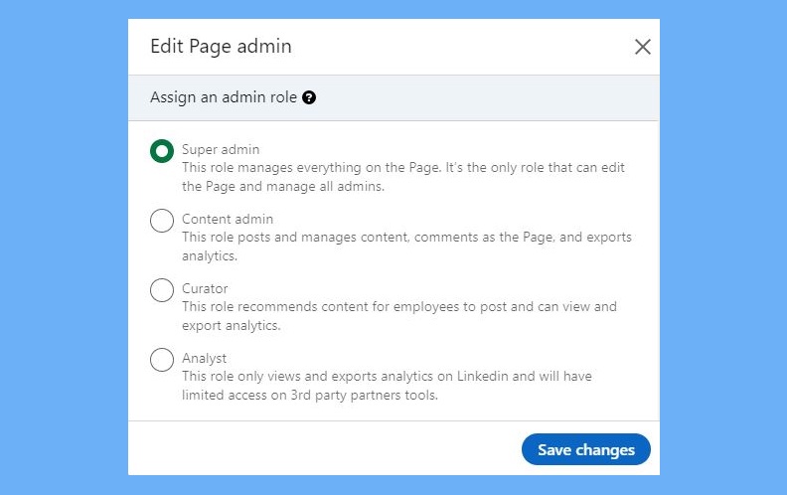
Task: Click the "Content admin" label text
Action: pos(227,220)
